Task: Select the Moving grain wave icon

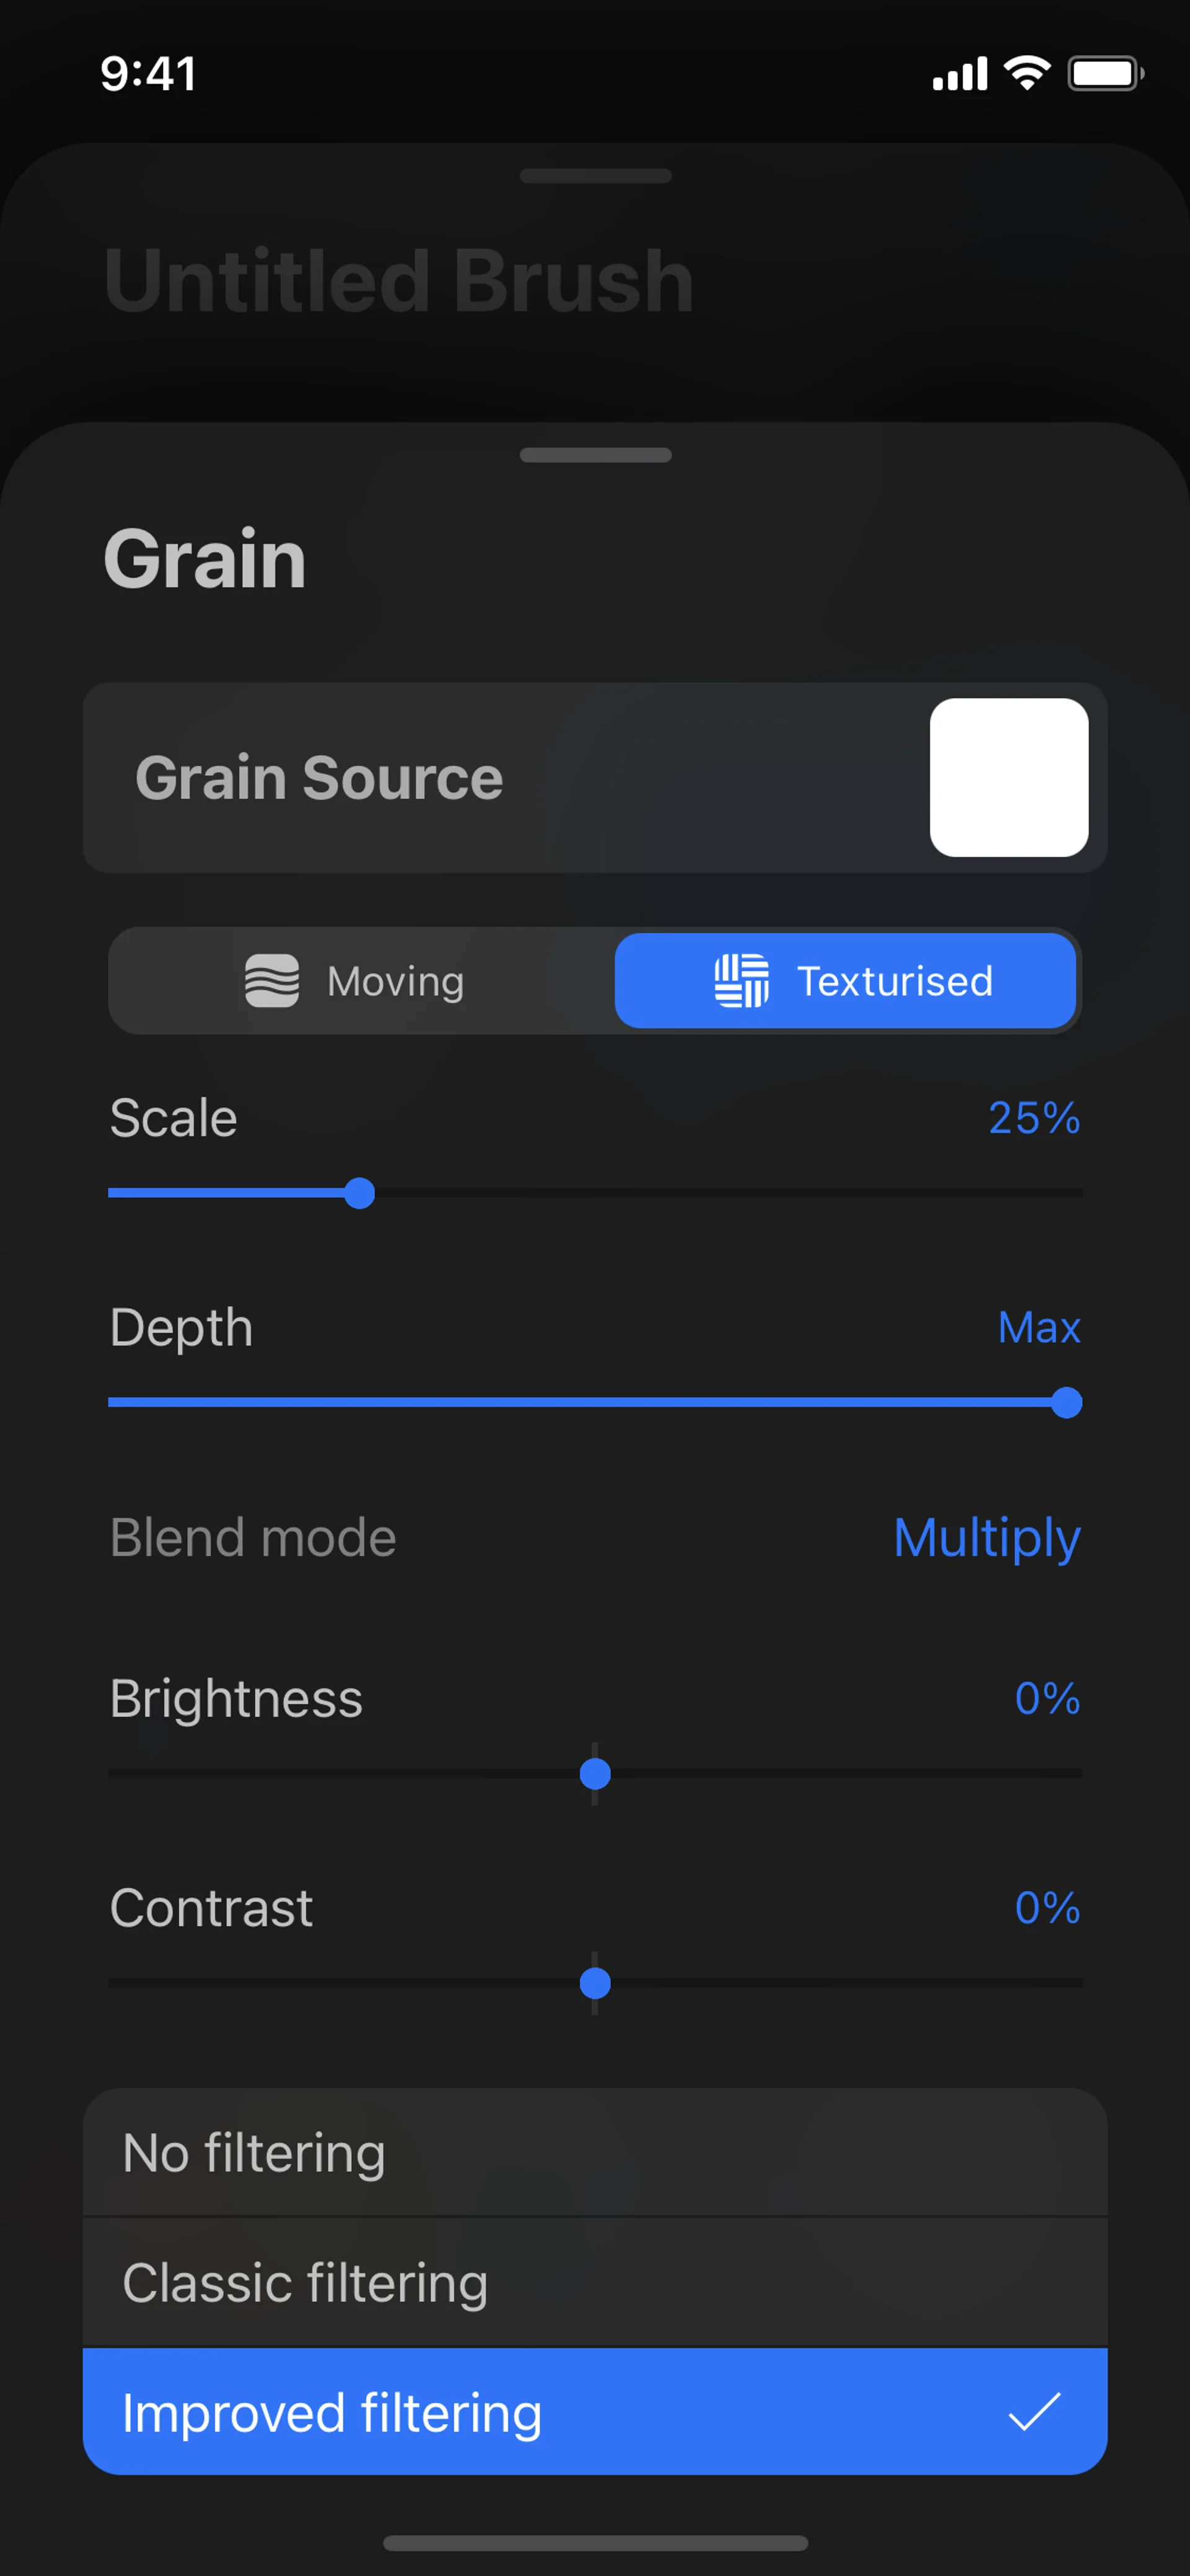Action: 273,981
